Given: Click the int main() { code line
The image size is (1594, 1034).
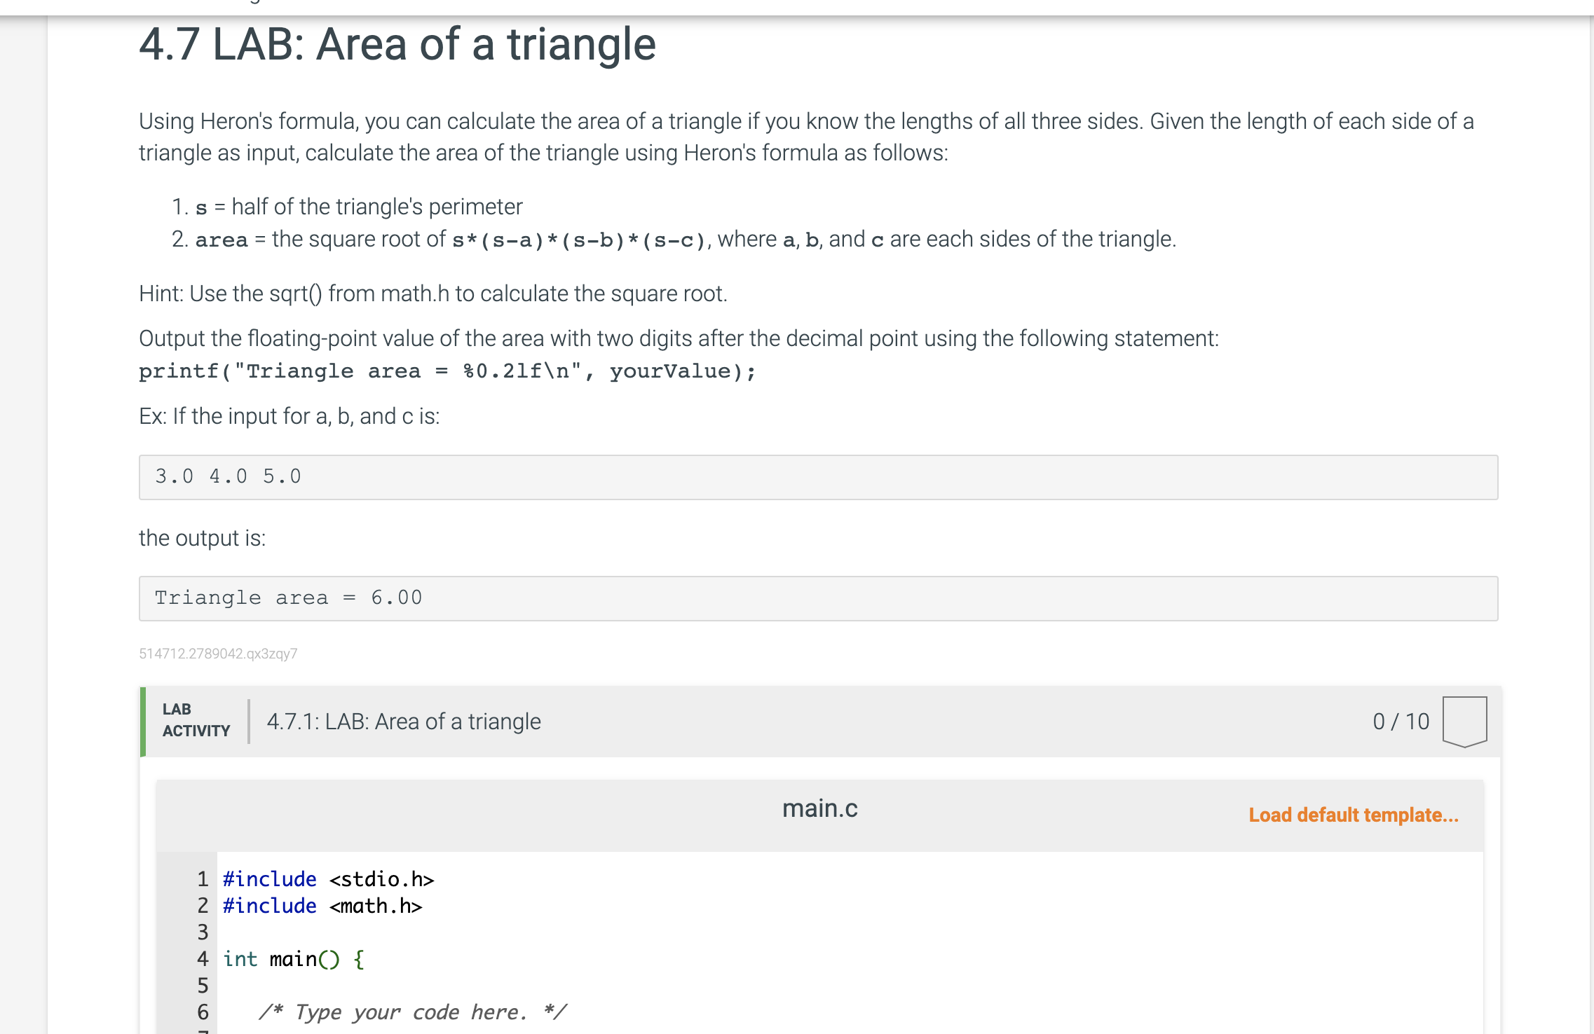Looking at the screenshot, I should (x=294, y=958).
